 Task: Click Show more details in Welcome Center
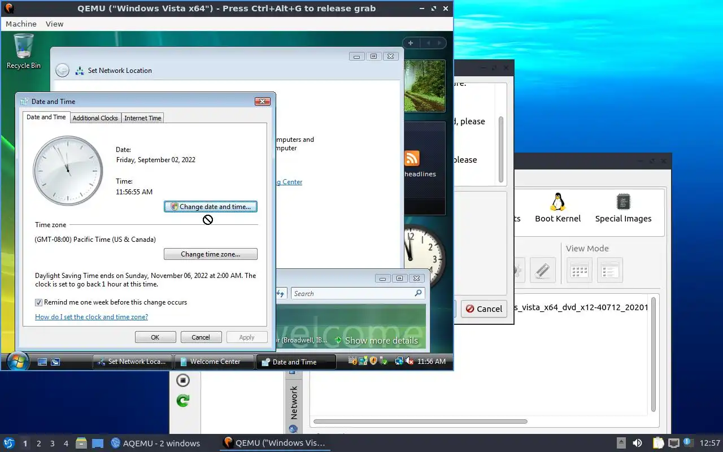coord(376,340)
